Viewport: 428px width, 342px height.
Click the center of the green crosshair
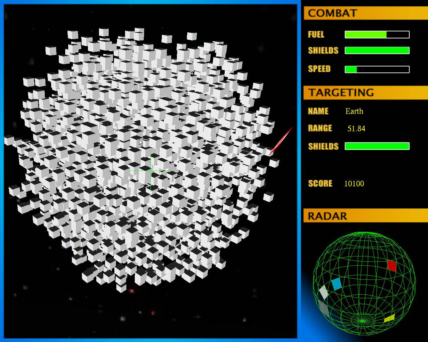[x=151, y=171]
